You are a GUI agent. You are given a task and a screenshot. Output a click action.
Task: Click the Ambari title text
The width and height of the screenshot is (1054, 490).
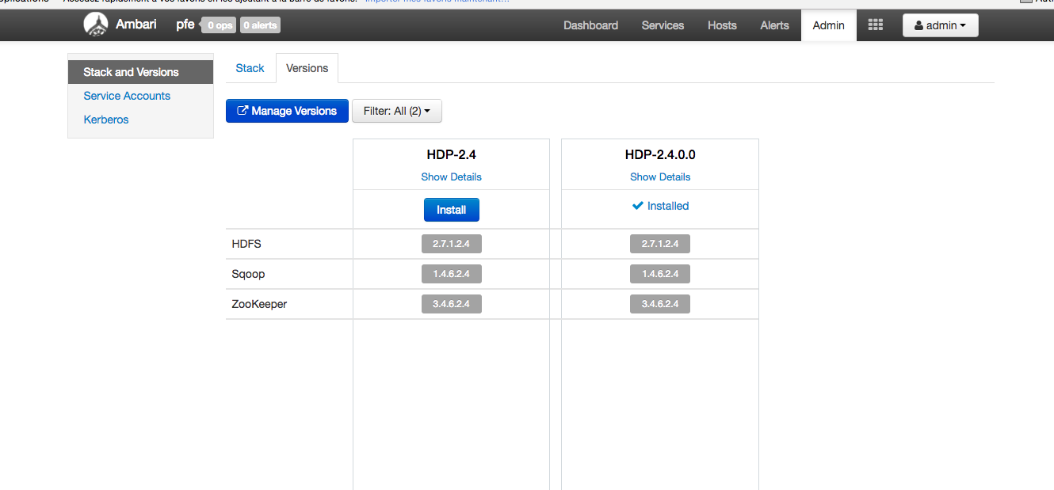click(136, 25)
